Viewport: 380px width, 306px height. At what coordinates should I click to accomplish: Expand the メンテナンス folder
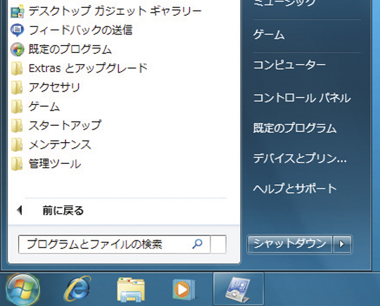pos(51,145)
